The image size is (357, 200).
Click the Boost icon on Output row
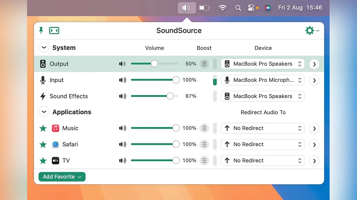tap(204, 64)
